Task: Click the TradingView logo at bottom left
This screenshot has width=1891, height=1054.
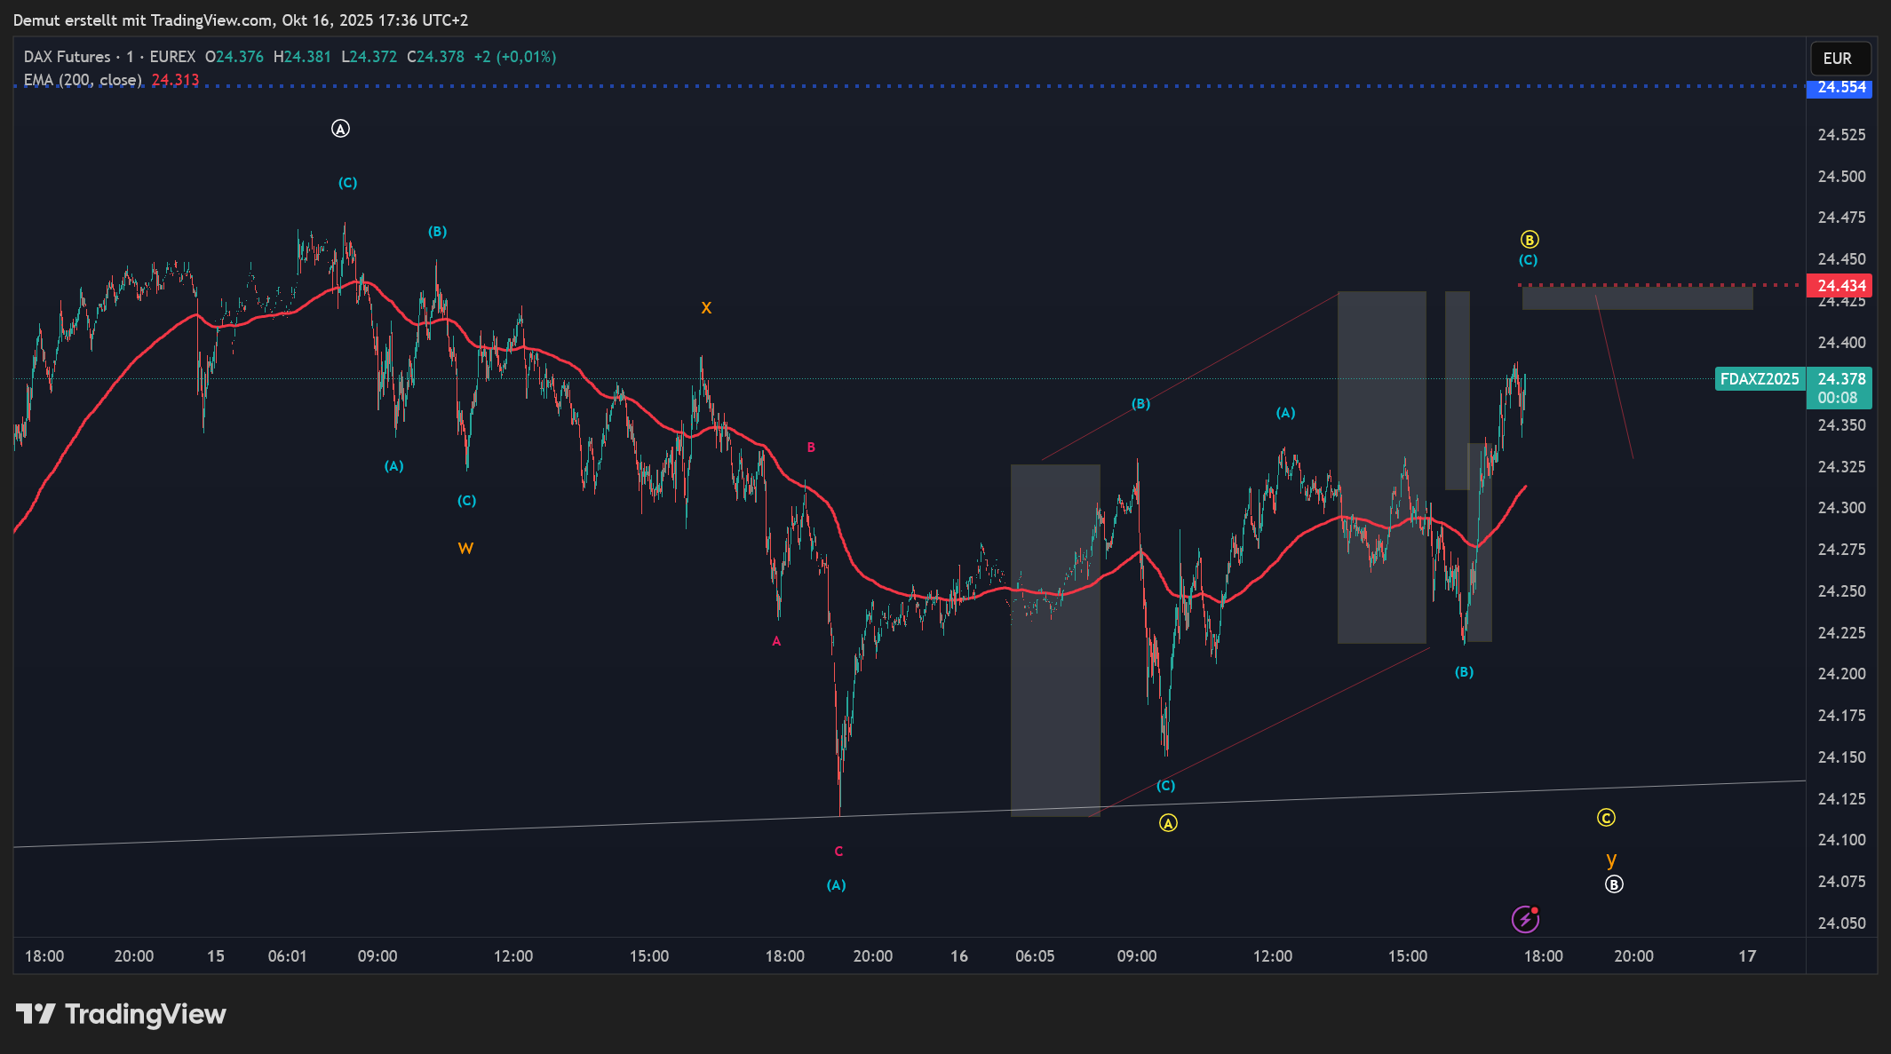Action: 121,1014
